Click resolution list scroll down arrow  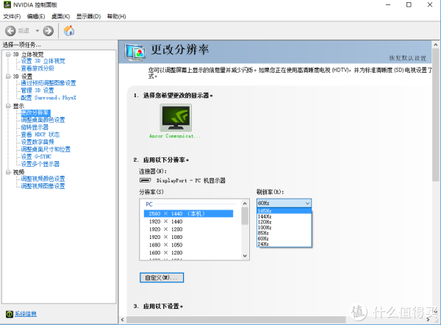coord(245,256)
